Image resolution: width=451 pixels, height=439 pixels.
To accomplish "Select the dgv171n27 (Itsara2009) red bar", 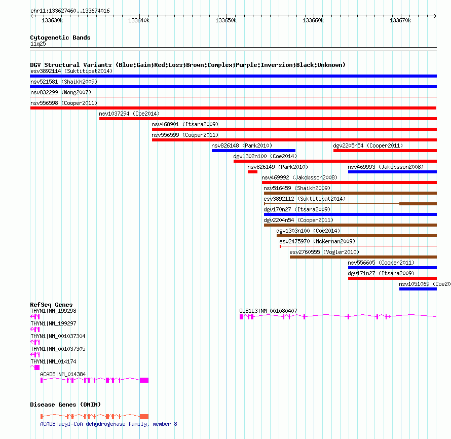I will [x=392, y=278].
